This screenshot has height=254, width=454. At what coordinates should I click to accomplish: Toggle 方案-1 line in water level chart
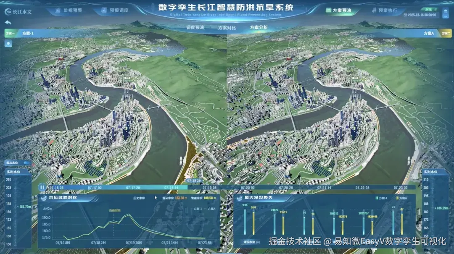pos(196,209)
